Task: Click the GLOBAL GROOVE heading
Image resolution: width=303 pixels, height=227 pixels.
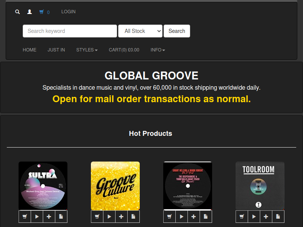Action: [x=151, y=75]
